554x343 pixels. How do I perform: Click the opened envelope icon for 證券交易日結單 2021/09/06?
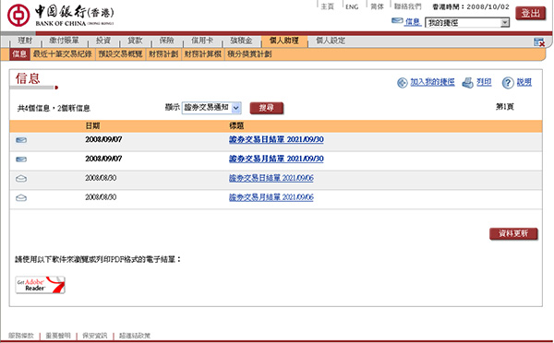tap(21, 179)
